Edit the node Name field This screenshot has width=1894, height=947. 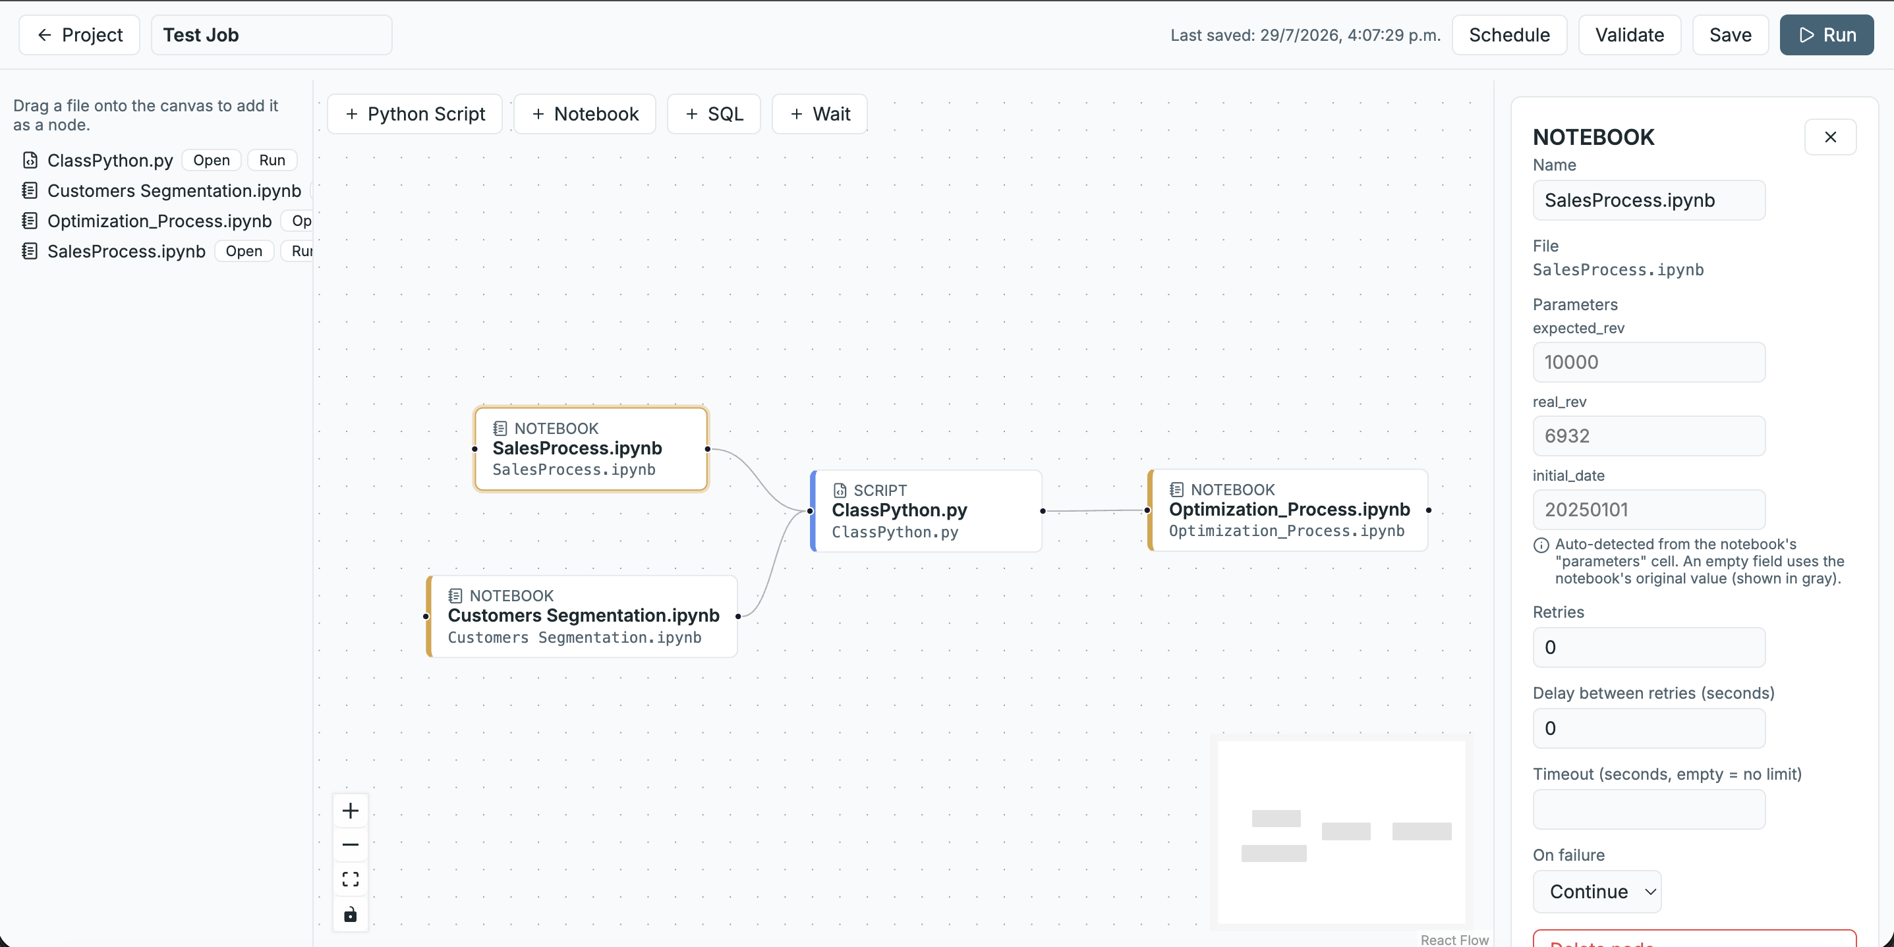point(1648,200)
